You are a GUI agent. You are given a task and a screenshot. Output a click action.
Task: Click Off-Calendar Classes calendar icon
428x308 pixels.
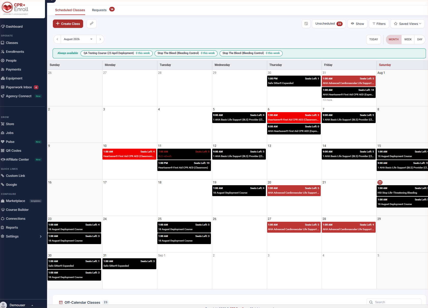click(61, 302)
